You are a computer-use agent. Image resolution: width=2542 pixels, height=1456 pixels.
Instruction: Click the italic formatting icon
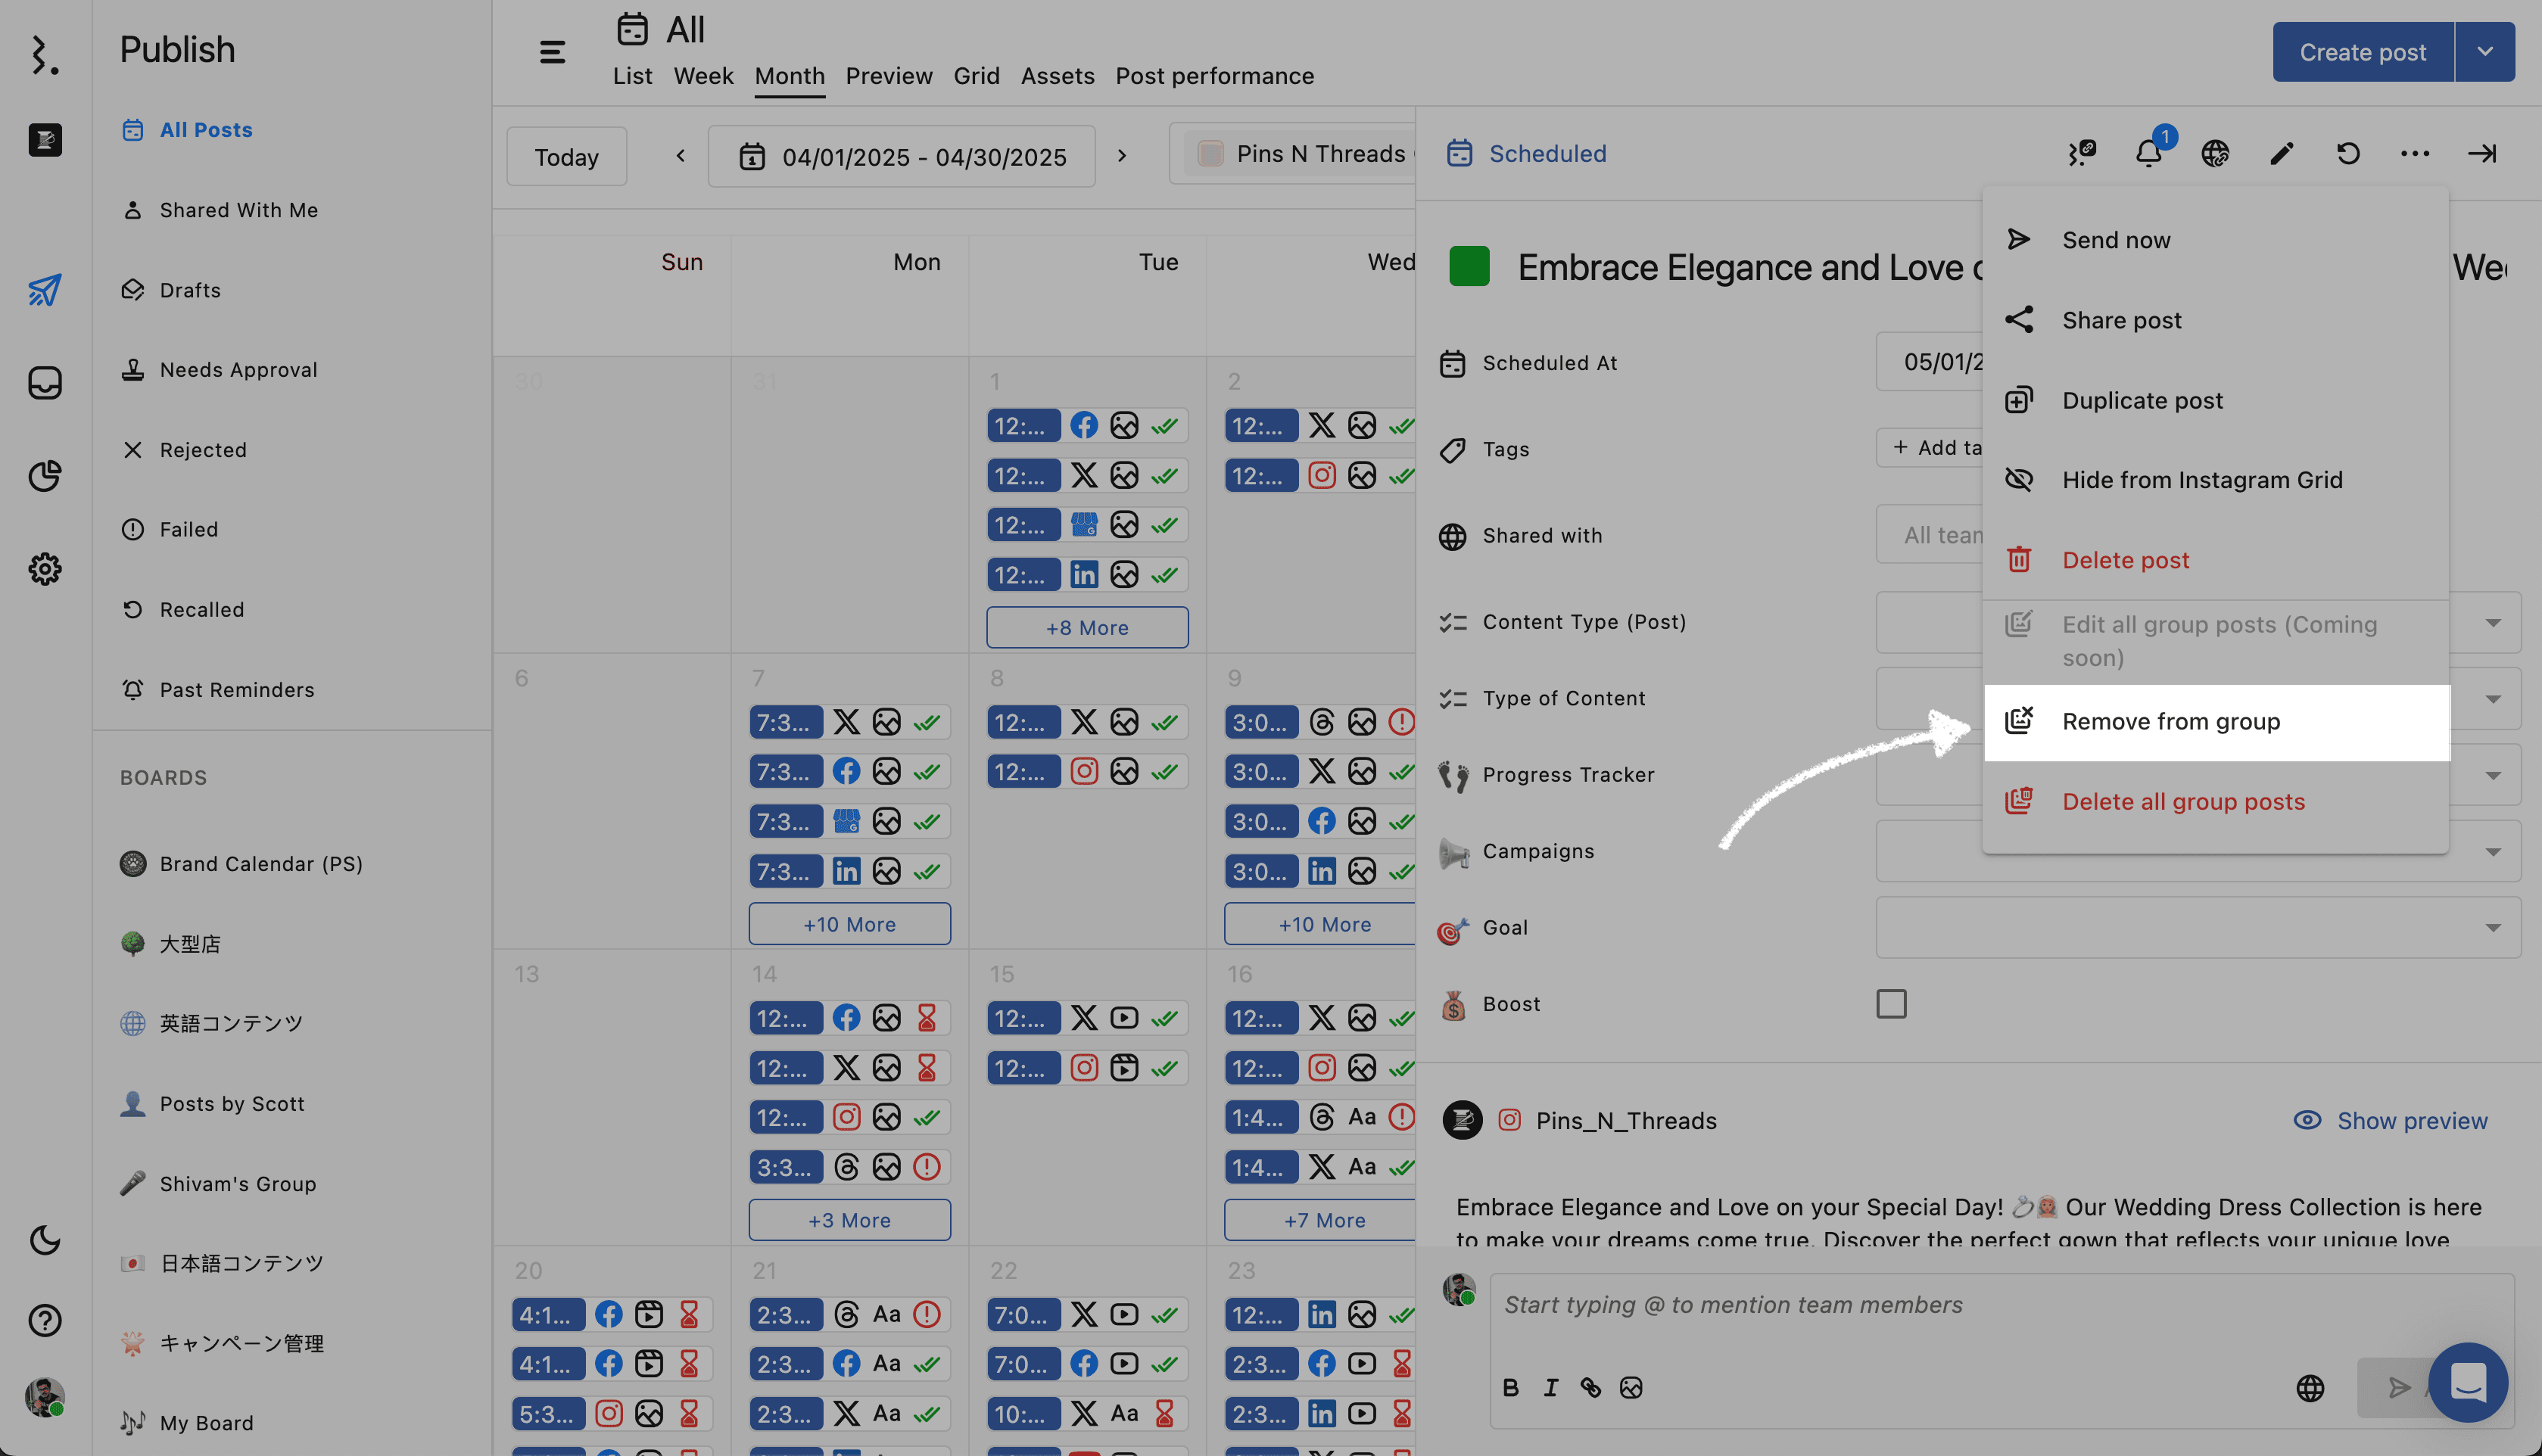[1550, 1388]
